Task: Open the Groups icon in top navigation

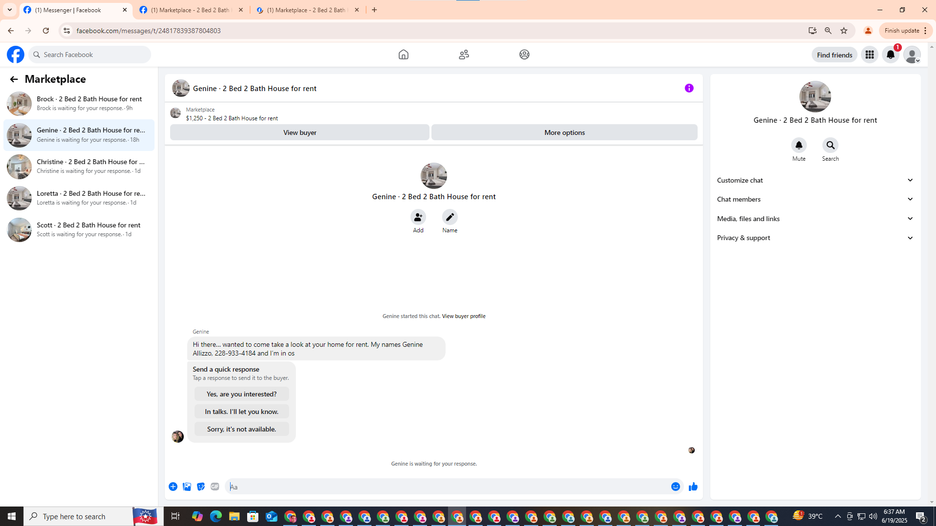Action: click(x=524, y=55)
